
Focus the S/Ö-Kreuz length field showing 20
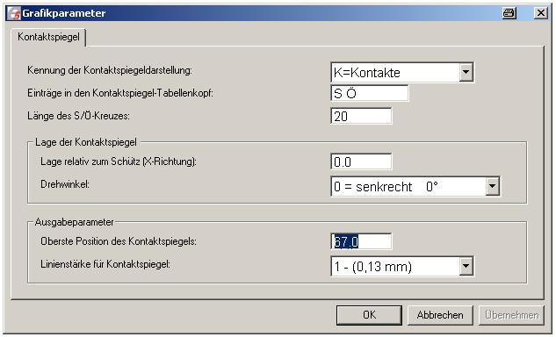click(x=361, y=116)
